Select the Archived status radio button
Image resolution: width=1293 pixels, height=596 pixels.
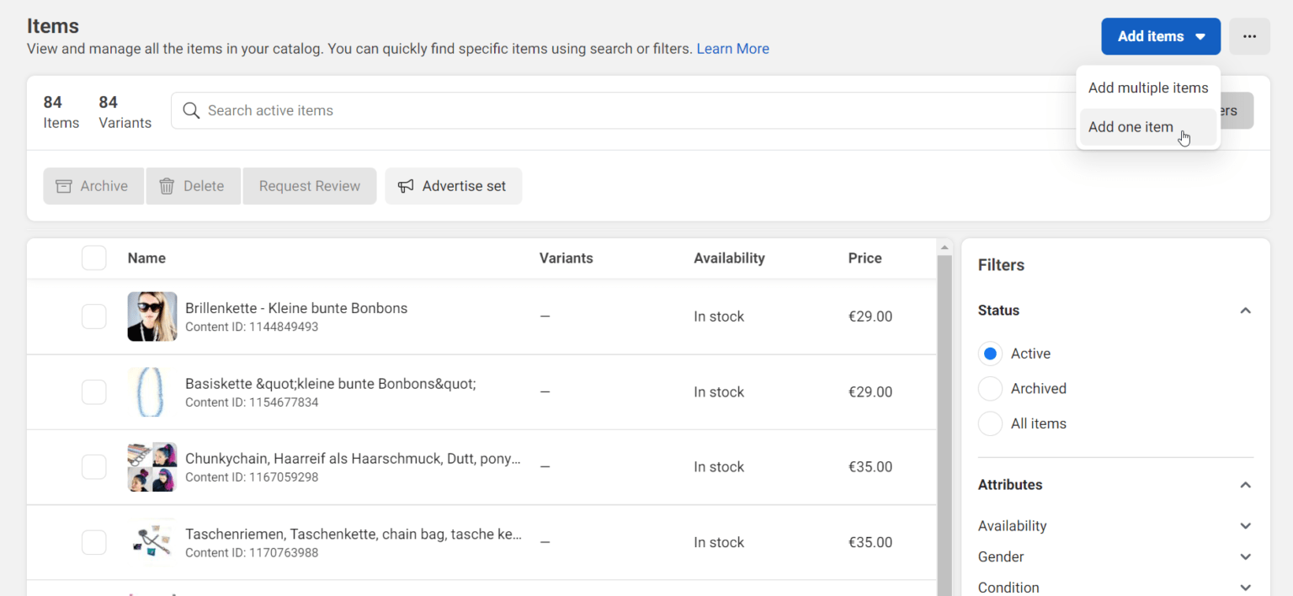pyautogui.click(x=991, y=389)
